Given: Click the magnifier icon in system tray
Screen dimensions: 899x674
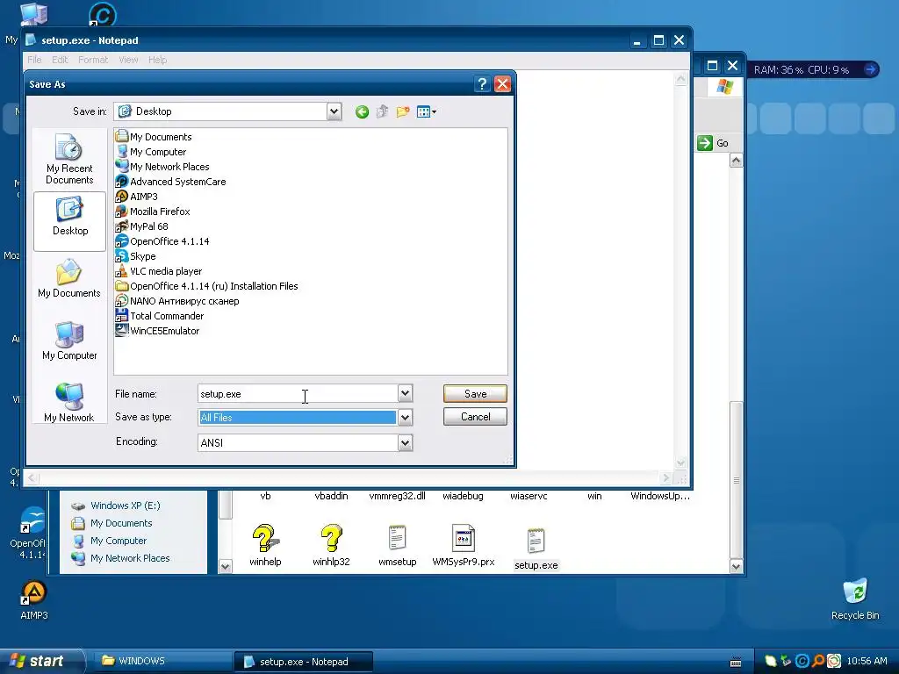Looking at the screenshot, I should point(817,661).
